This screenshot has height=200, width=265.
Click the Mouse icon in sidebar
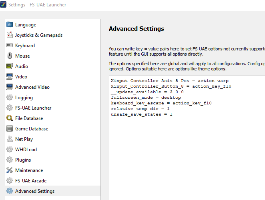click(10, 56)
